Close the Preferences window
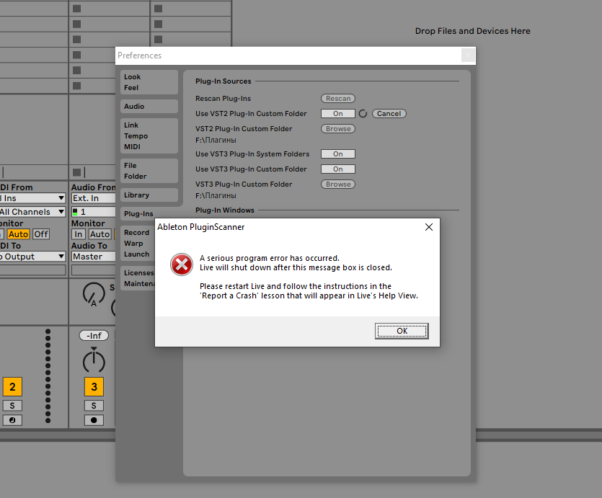Viewport: 602px width, 498px height. coord(468,55)
